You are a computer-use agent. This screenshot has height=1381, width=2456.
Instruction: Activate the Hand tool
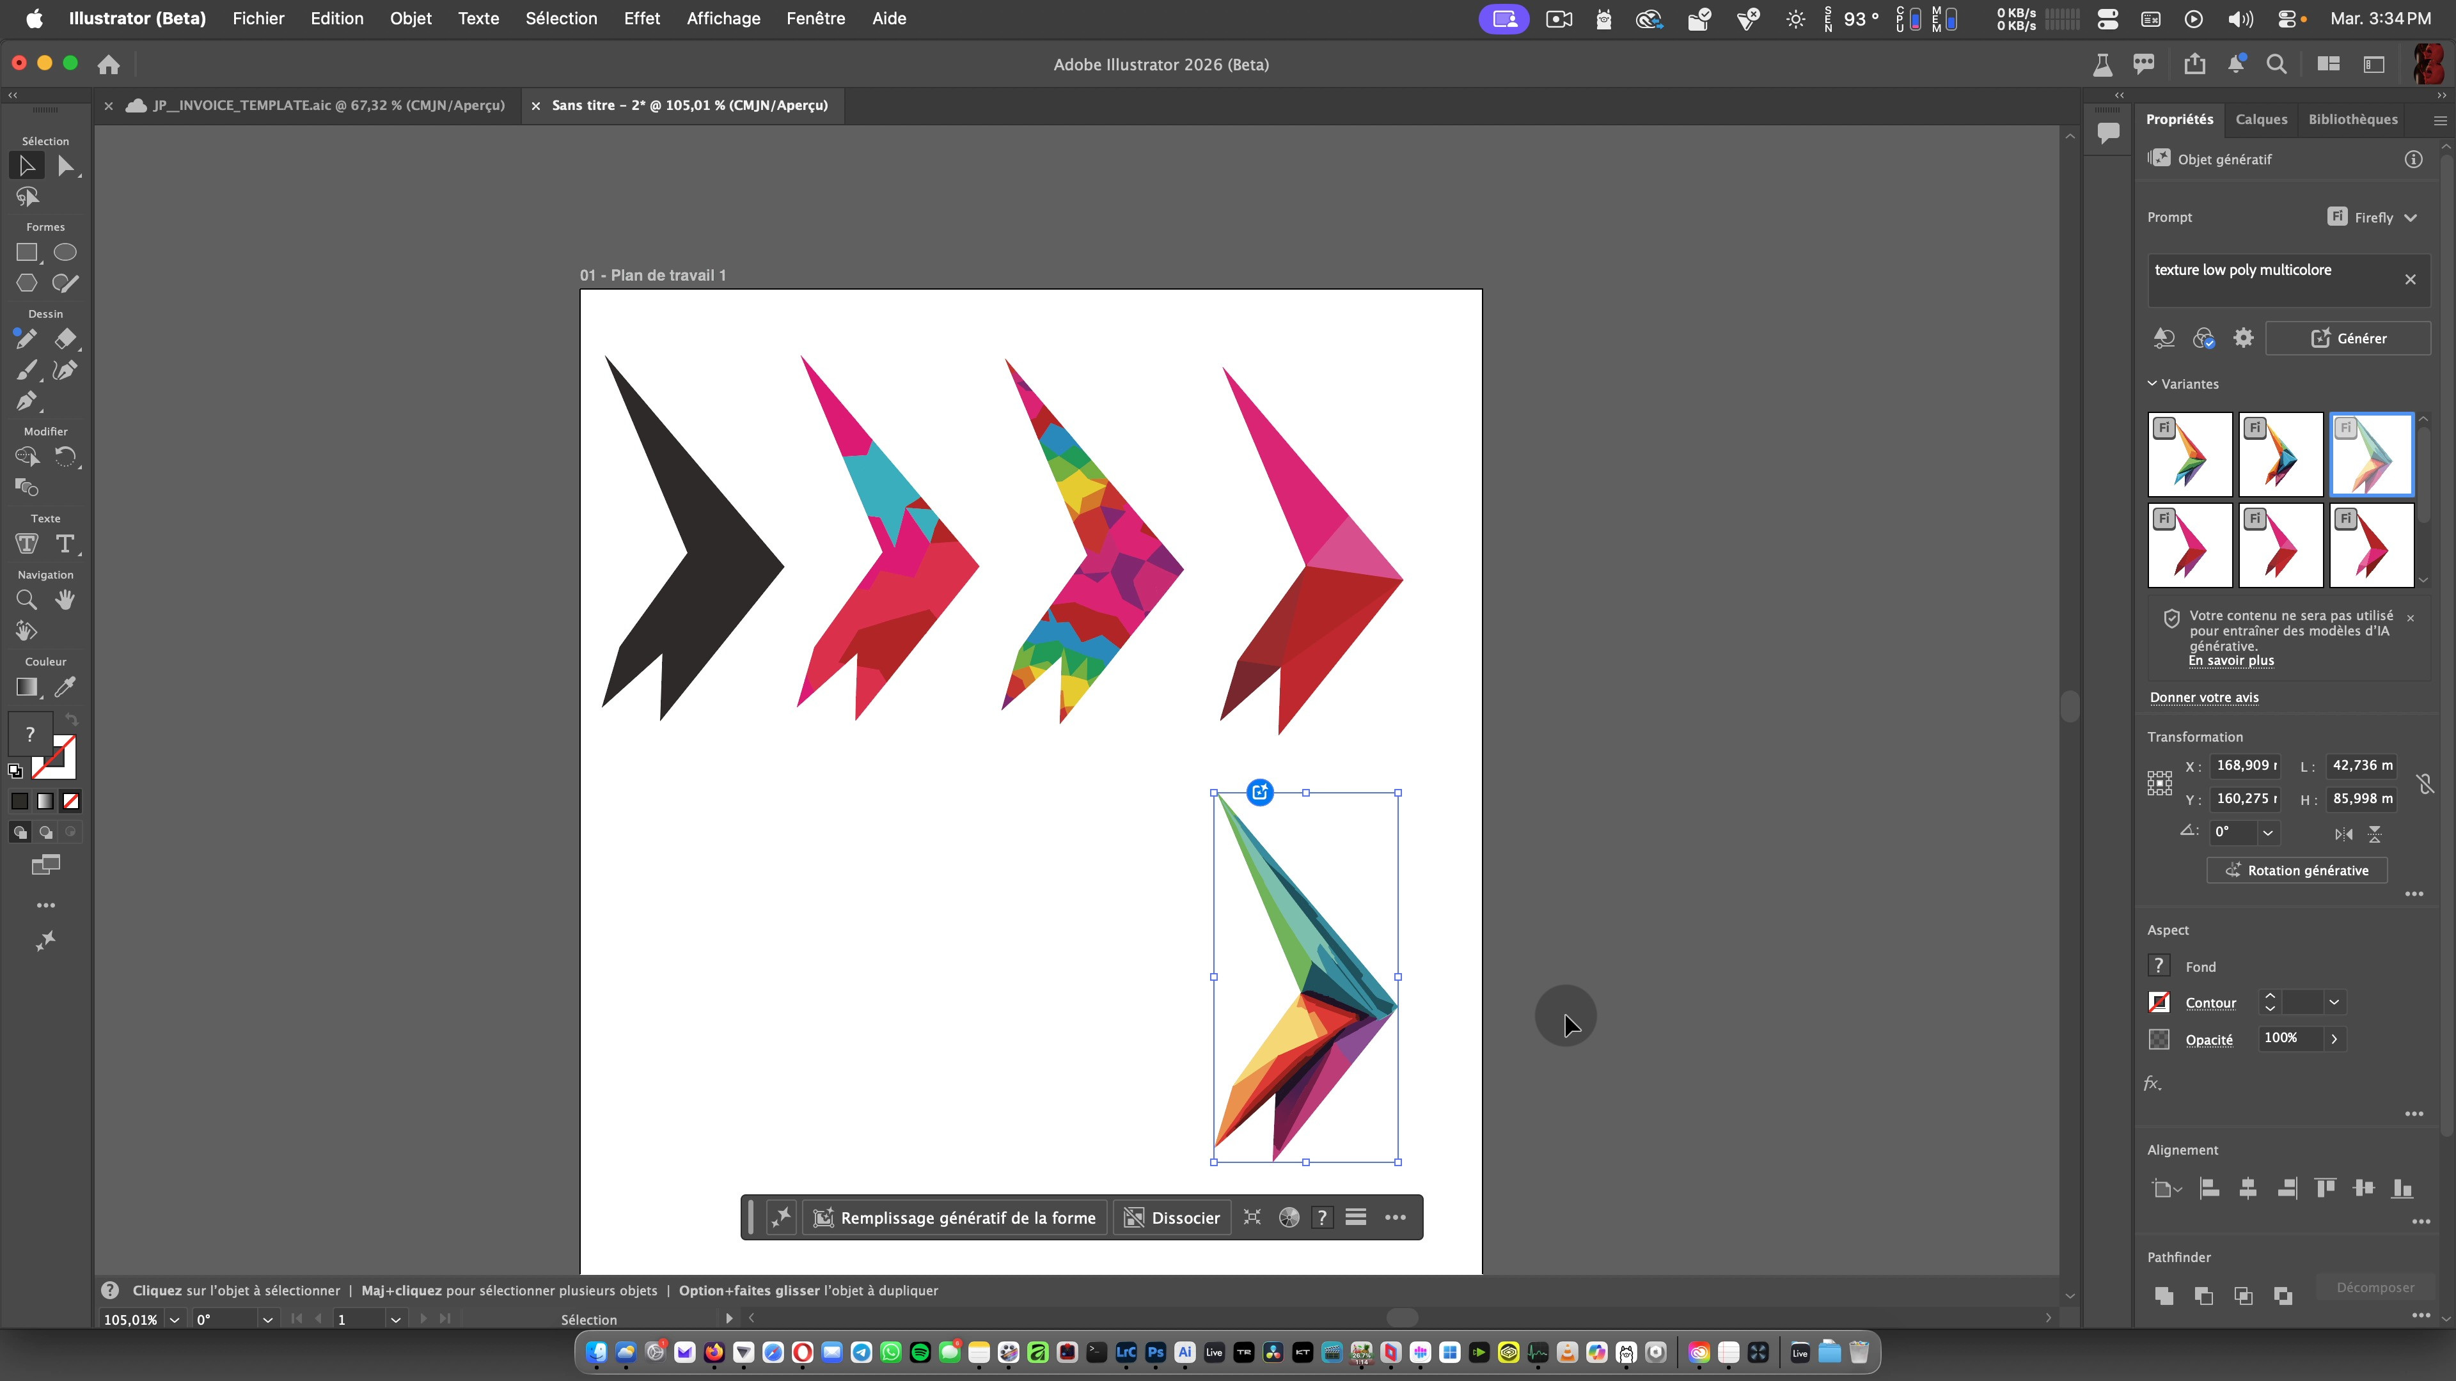tap(65, 600)
